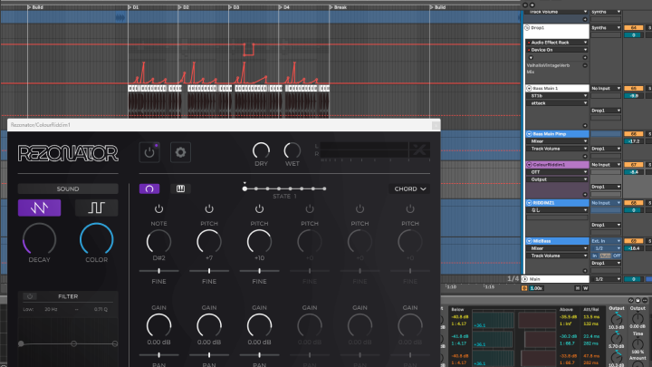Toggle power for the NOTE resonator voice

[x=158, y=208]
